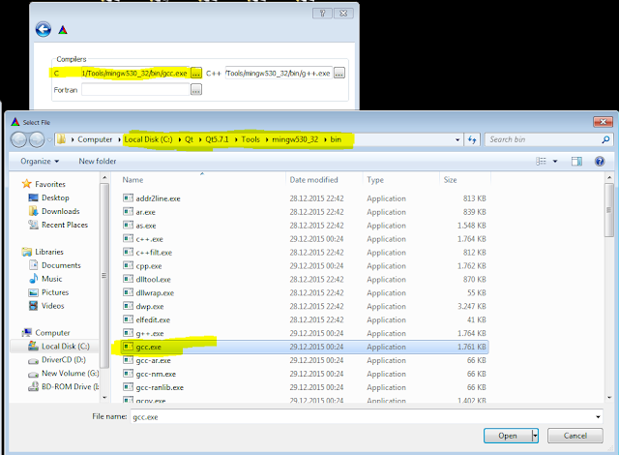The image size is (619, 455).
Task: Click the search magnifier icon
Action: pyautogui.click(x=605, y=139)
